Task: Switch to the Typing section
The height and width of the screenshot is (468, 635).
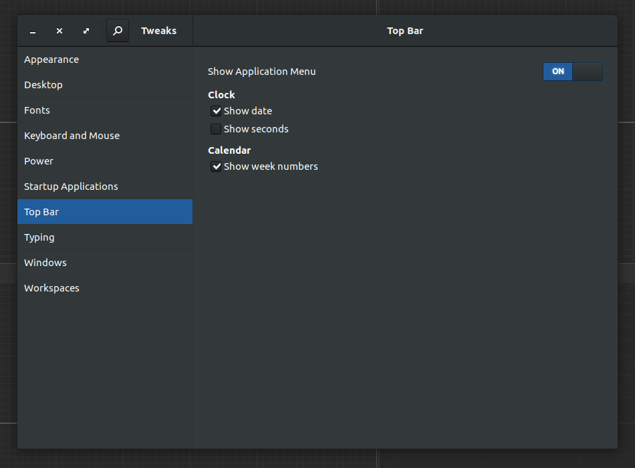Action: [x=105, y=237]
